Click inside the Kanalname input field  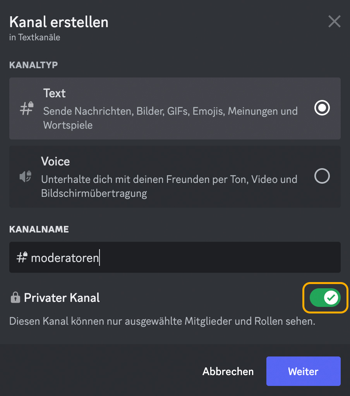point(155,257)
